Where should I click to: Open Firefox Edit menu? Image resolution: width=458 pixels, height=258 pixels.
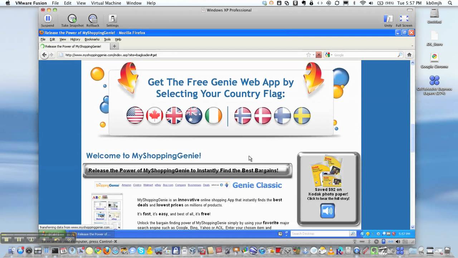click(x=52, y=39)
